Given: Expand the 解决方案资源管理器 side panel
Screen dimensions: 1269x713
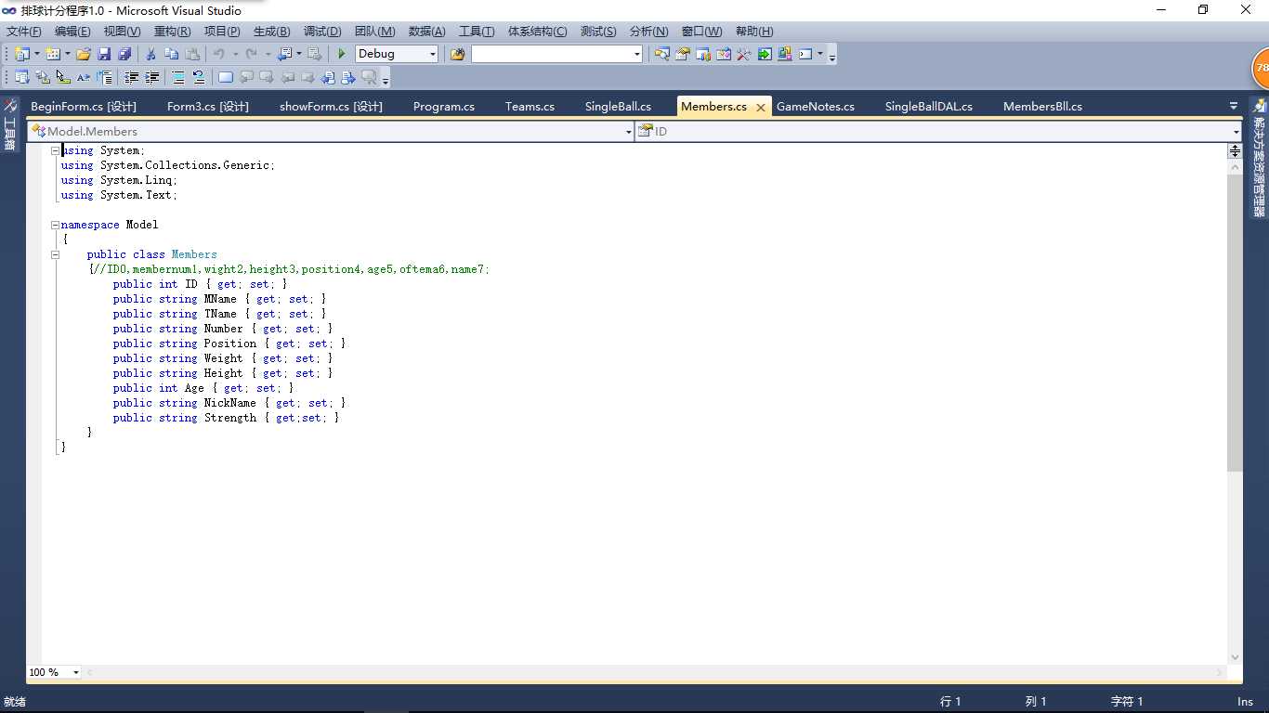Looking at the screenshot, I should pos(1259,158).
